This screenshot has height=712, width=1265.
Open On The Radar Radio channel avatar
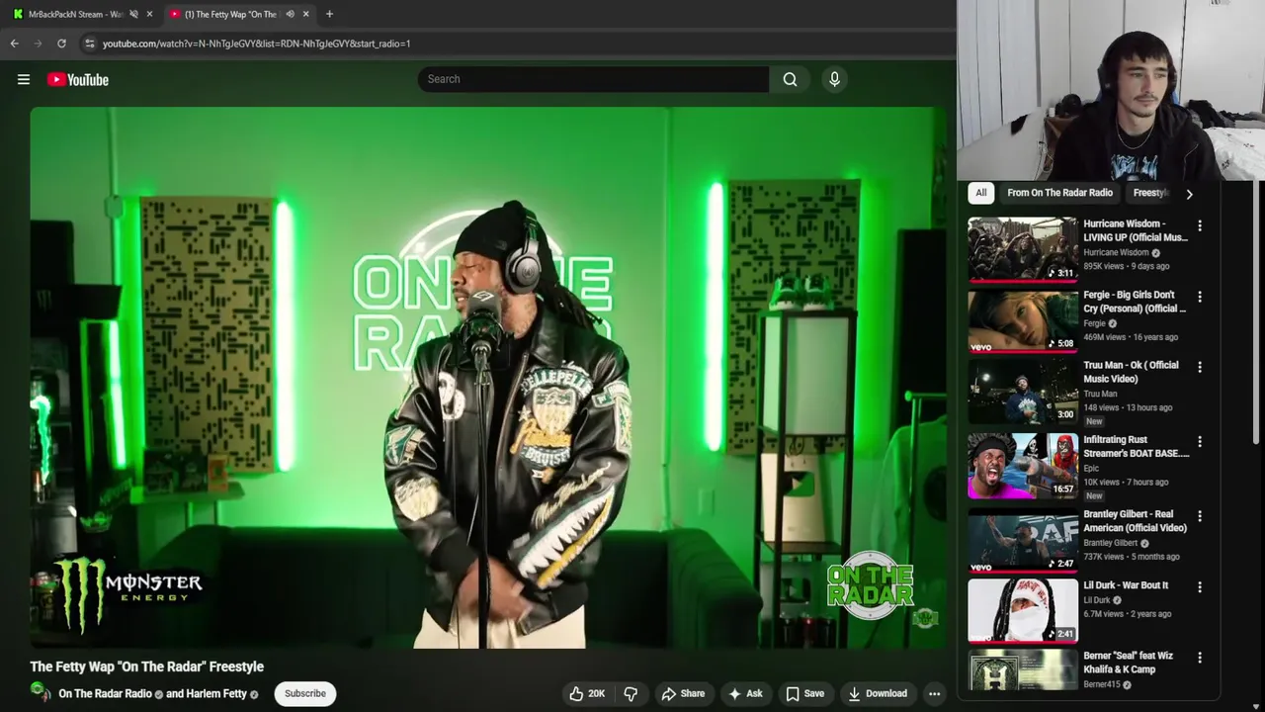click(x=41, y=692)
